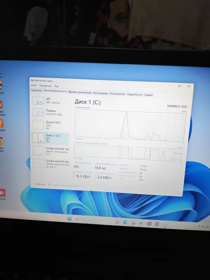Launch Microsoft Edge from the taskbar
The width and height of the screenshot is (210, 280).
tap(125, 222)
